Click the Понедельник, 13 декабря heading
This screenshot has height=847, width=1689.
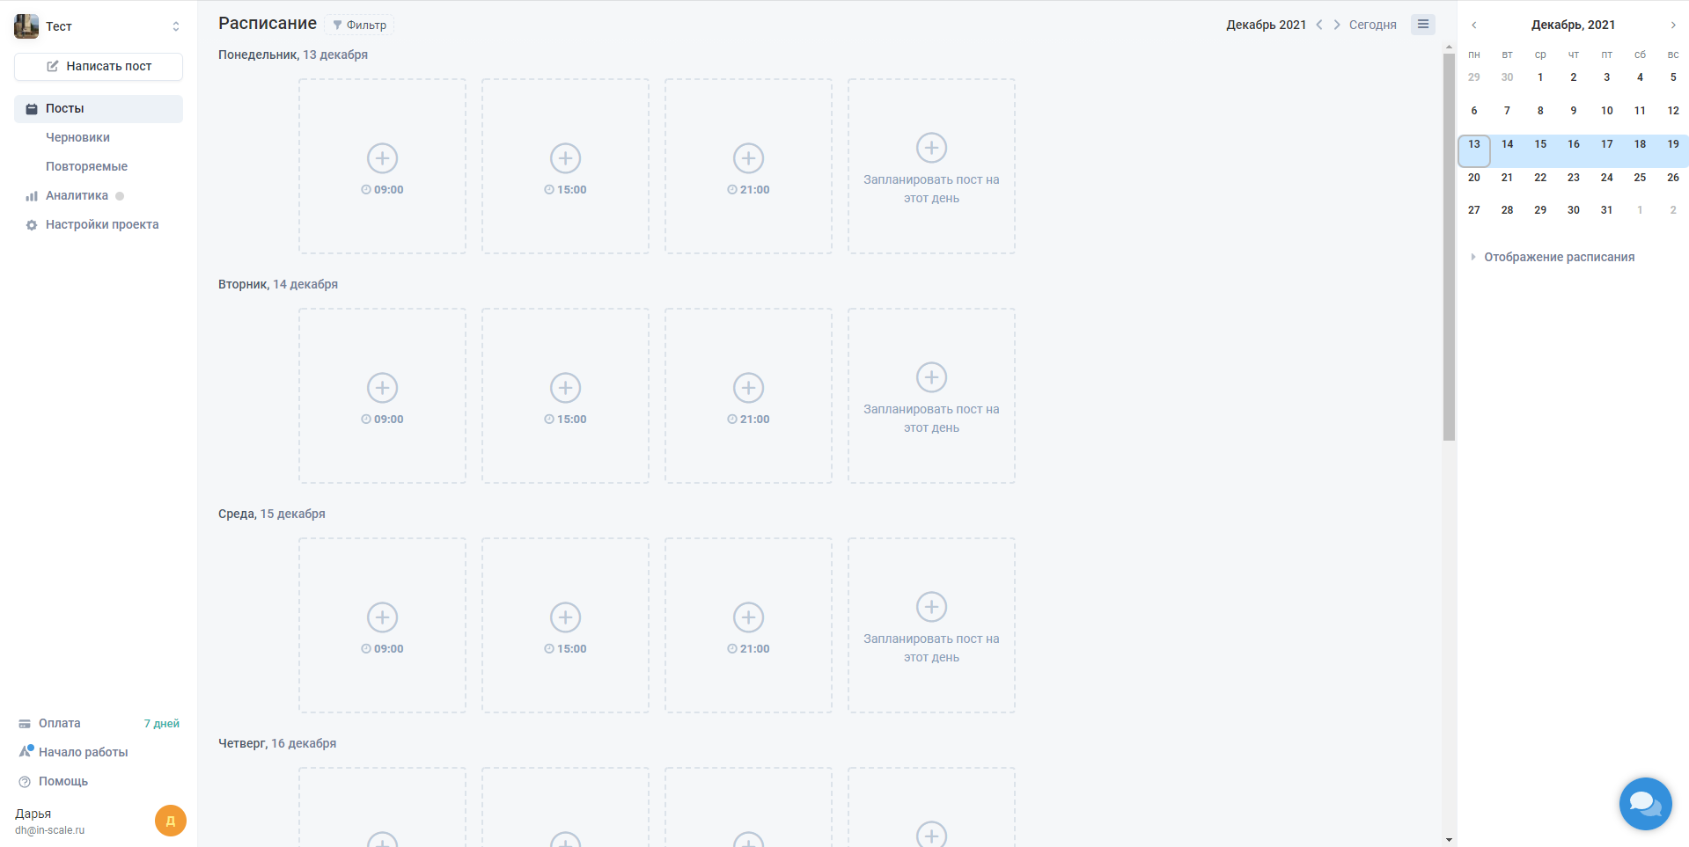click(293, 55)
